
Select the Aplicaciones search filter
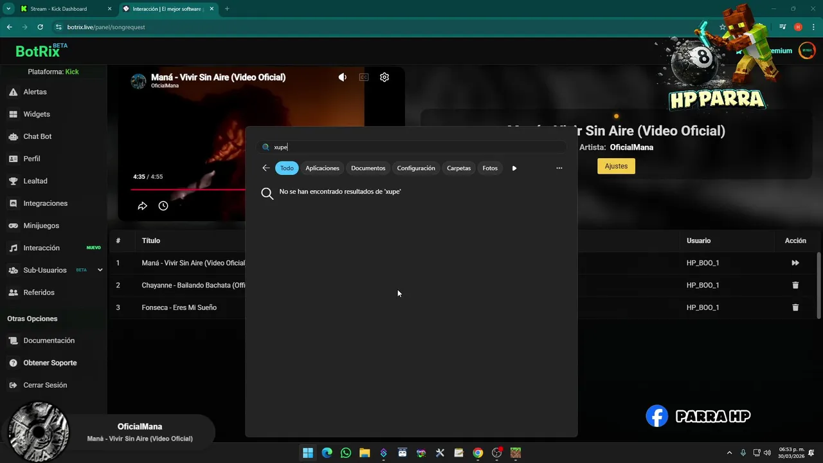click(322, 168)
